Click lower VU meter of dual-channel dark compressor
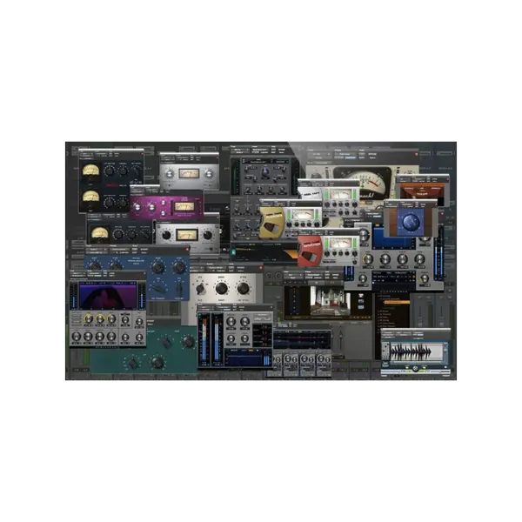 [x=90, y=197]
